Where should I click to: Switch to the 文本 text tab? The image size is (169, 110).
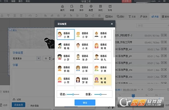[132, 17]
